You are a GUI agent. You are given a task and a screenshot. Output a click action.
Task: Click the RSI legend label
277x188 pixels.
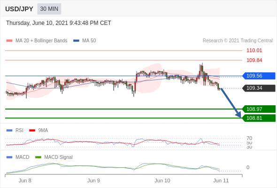19,131
